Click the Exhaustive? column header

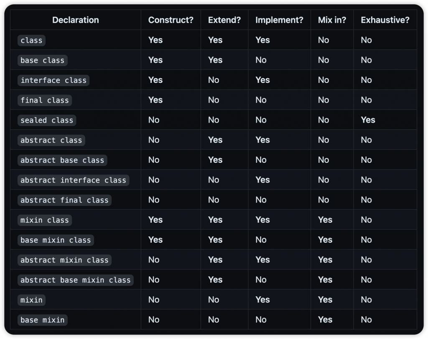coord(385,20)
